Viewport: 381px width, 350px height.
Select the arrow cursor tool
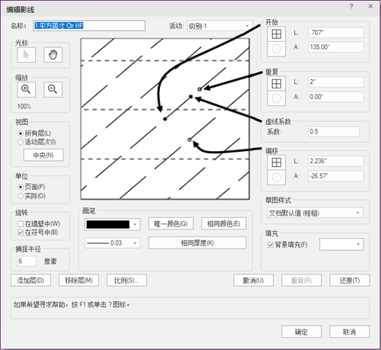point(26,55)
